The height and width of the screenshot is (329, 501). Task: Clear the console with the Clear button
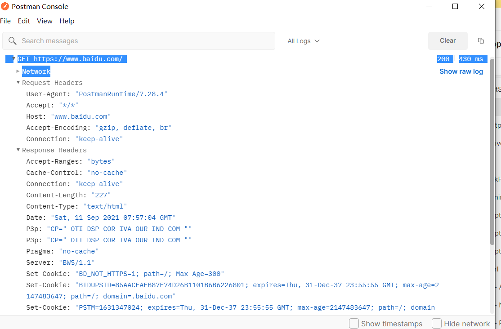point(447,40)
